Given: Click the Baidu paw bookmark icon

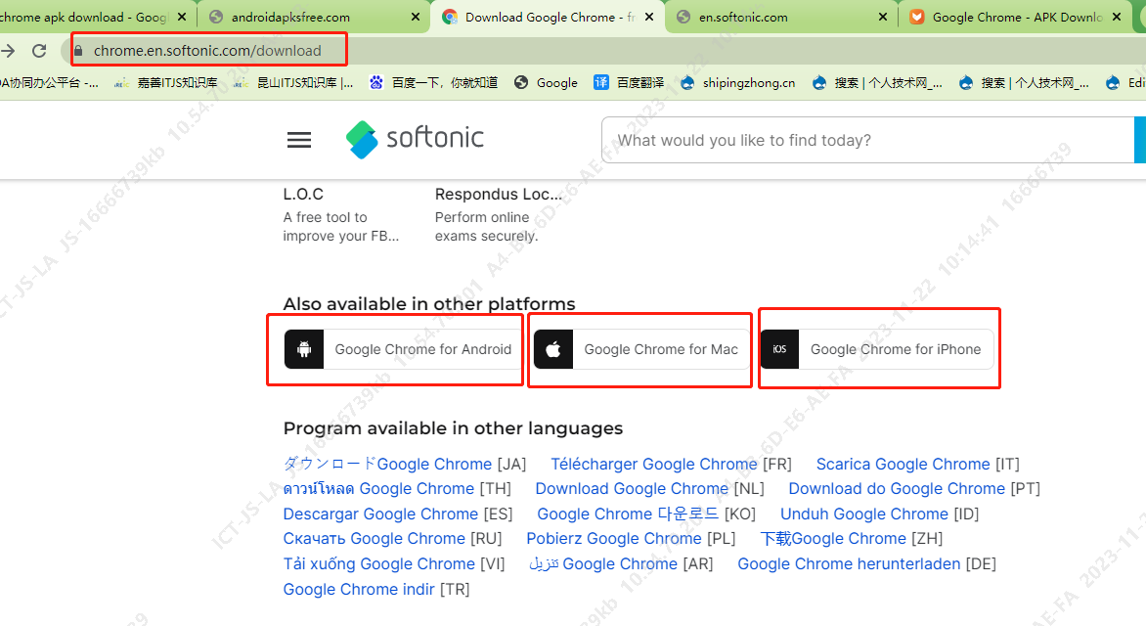Looking at the screenshot, I should (376, 82).
